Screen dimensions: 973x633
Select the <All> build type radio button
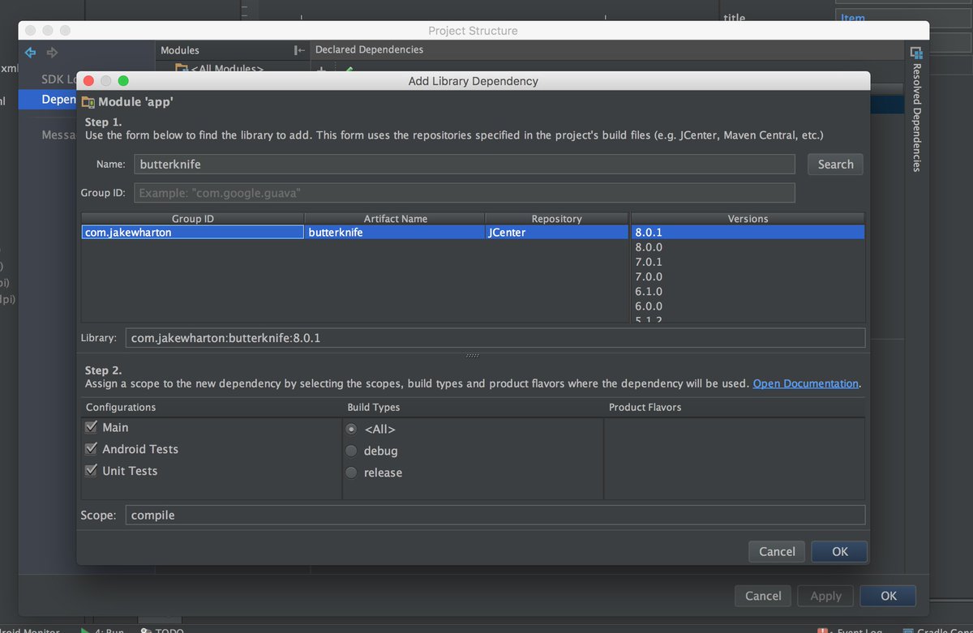pos(351,430)
